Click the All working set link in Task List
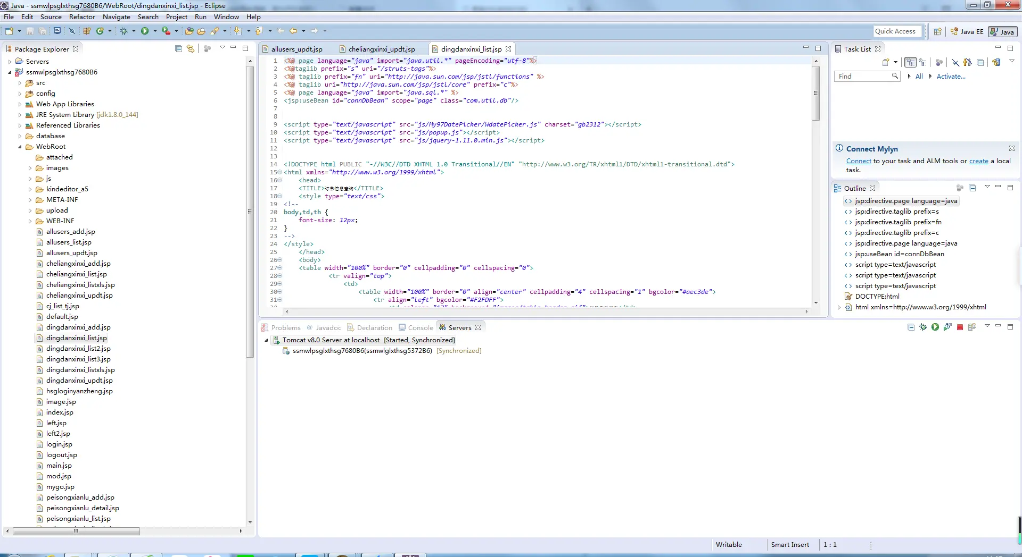 tap(919, 77)
